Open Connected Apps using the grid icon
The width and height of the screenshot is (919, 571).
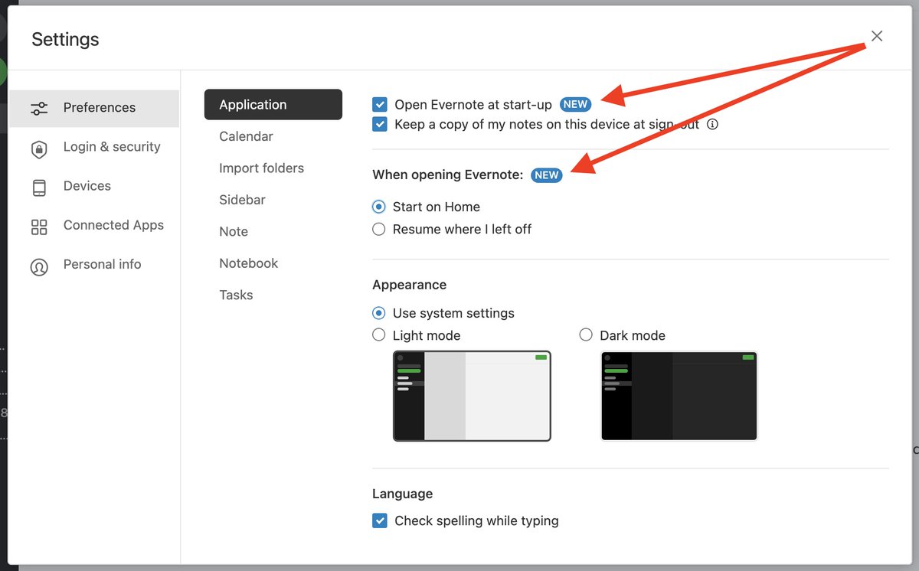coord(39,225)
